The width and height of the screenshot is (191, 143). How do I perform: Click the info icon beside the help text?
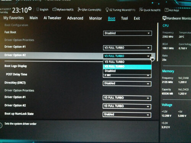coord(1,125)
